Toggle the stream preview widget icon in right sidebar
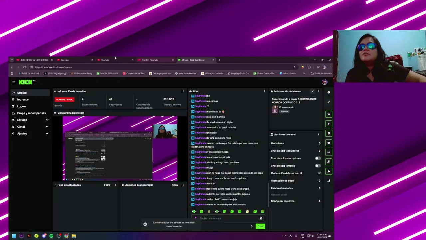 (x=329, y=114)
